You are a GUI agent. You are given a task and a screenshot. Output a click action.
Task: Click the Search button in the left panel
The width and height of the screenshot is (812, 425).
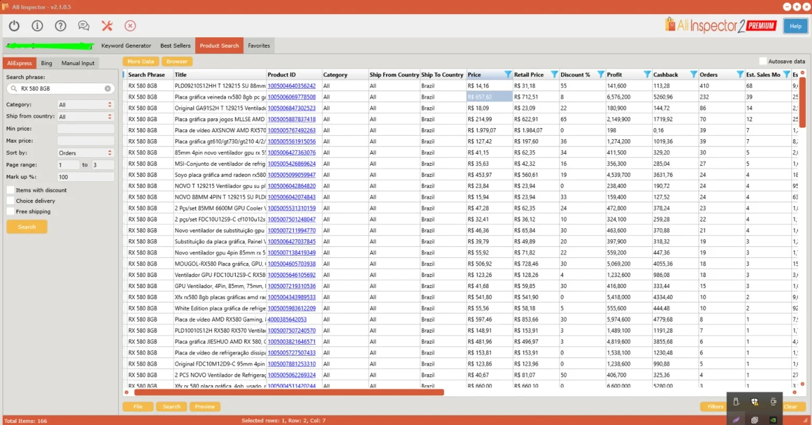[27, 227]
